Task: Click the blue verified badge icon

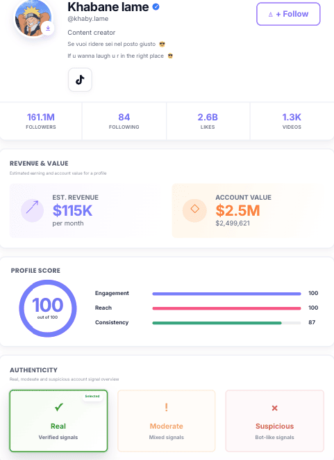Action: click(x=156, y=7)
